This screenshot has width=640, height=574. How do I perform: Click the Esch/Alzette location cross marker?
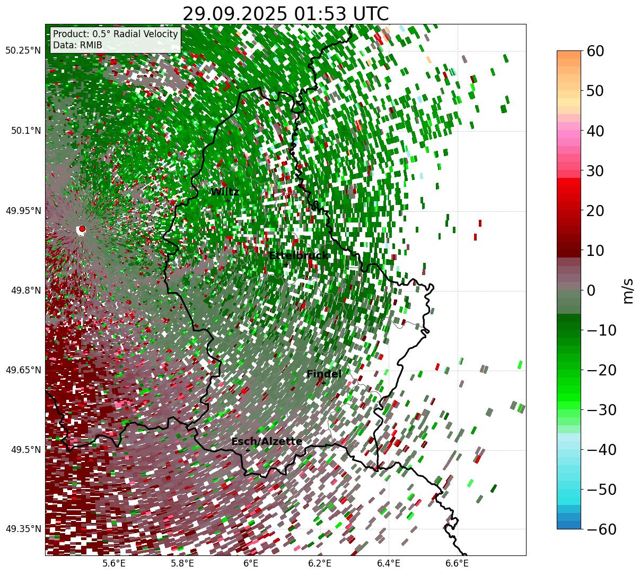(x=248, y=450)
